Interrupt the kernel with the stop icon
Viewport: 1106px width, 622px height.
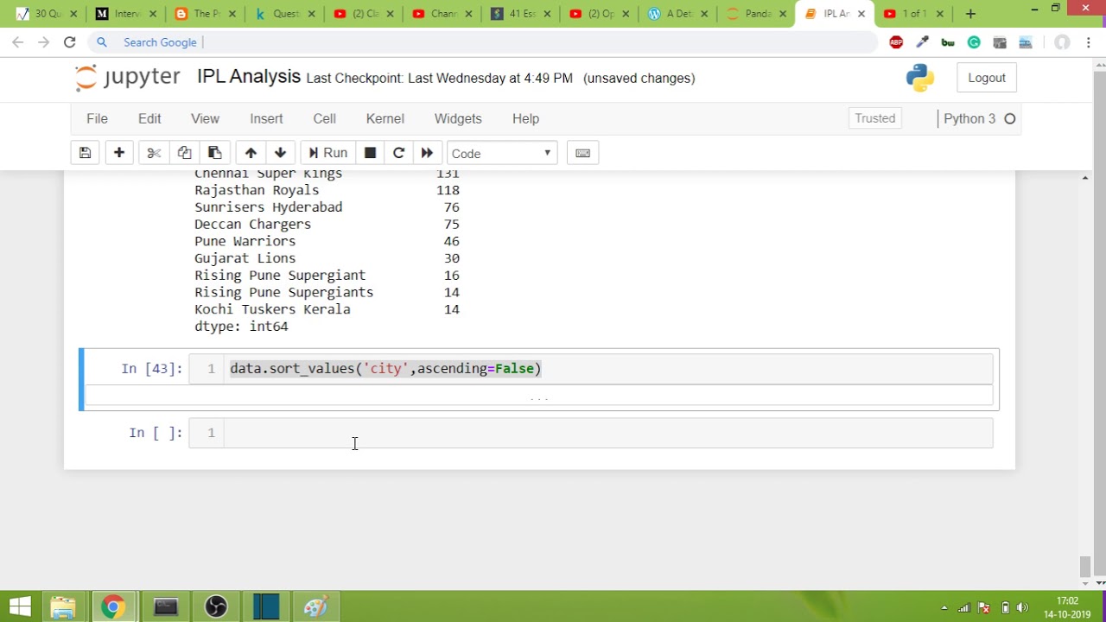tap(370, 153)
